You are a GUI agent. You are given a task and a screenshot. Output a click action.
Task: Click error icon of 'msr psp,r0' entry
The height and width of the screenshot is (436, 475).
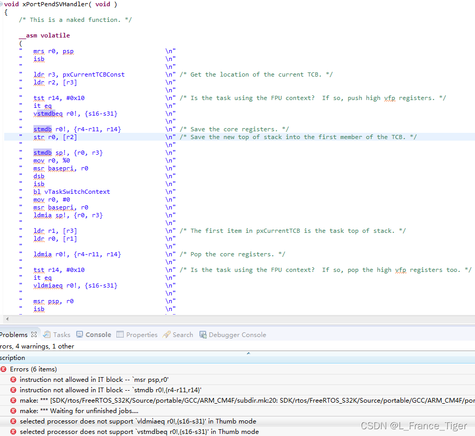click(x=14, y=380)
